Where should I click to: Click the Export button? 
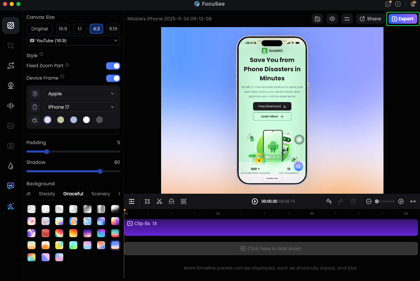(403, 19)
